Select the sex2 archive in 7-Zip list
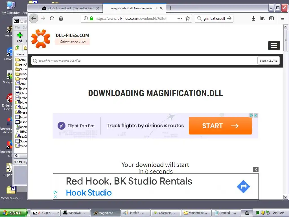The image size is (289, 217). click(21, 136)
